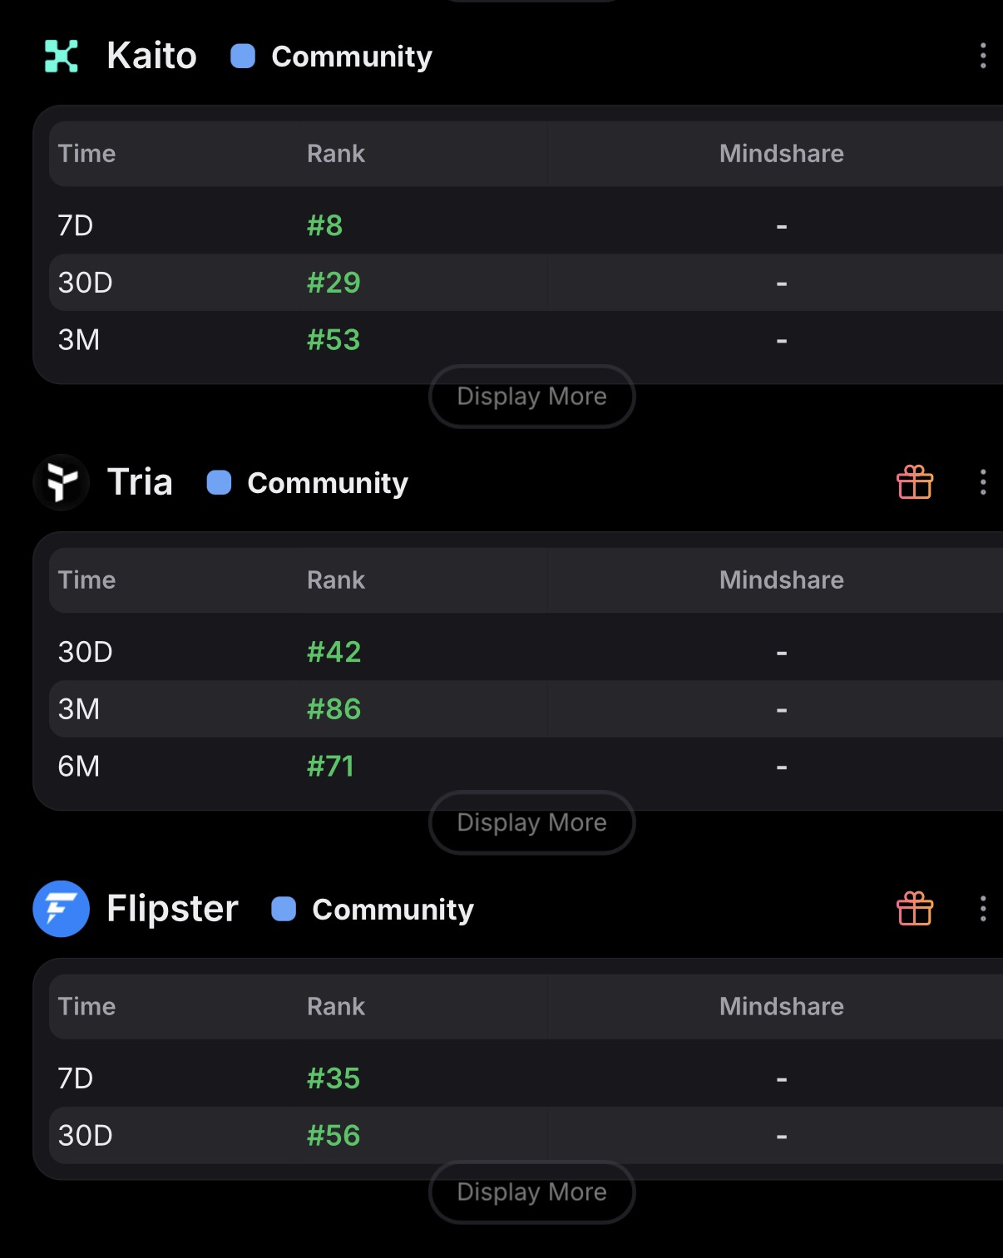Expand Flipster table with Display More
This screenshot has height=1258, width=1003.
pos(531,1191)
